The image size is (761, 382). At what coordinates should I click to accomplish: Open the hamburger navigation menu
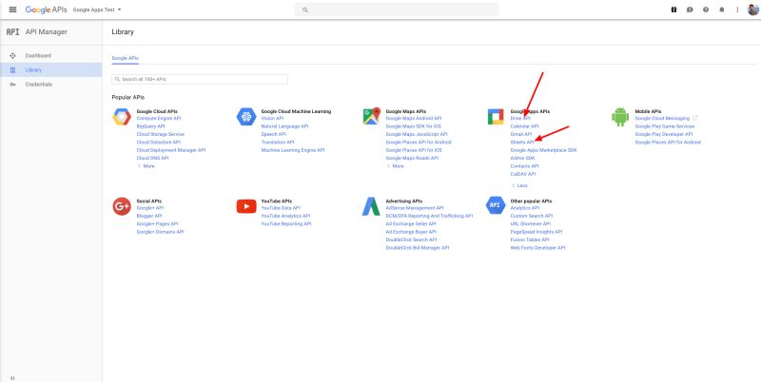point(13,10)
